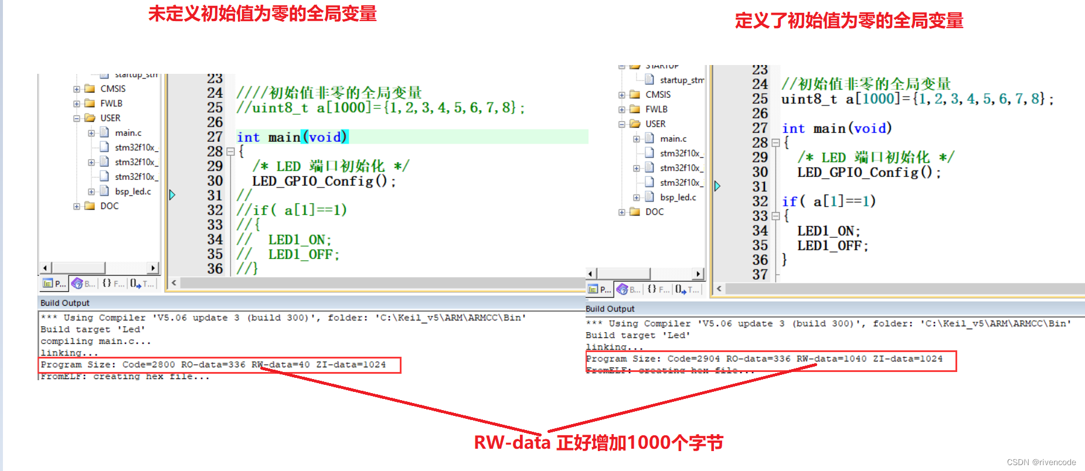Click scroll-left arrow under right code editor

tap(719, 289)
